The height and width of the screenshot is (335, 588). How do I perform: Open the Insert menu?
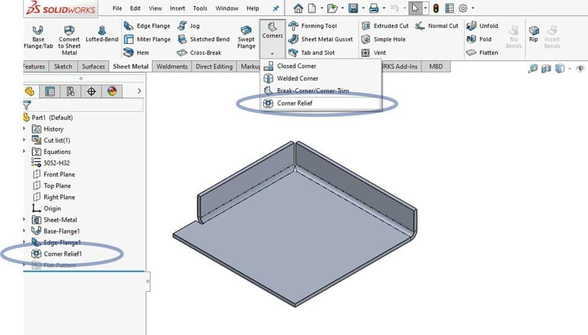pyautogui.click(x=178, y=8)
